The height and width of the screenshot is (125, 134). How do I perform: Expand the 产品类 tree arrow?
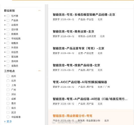[5, 20]
